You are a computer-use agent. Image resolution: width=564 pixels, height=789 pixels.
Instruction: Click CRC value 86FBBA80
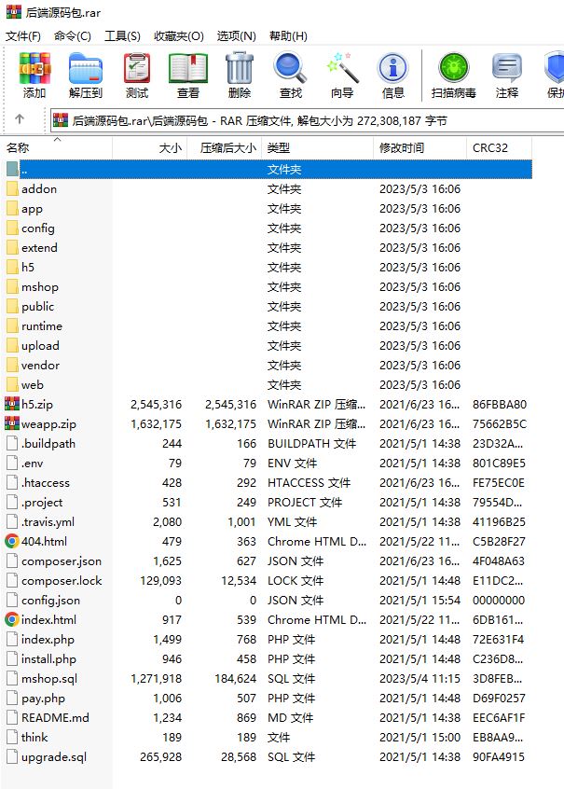(x=500, y=405)
